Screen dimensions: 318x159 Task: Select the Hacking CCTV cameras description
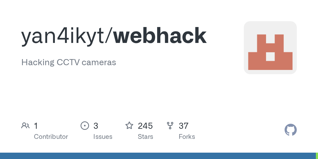click(69, 63)
